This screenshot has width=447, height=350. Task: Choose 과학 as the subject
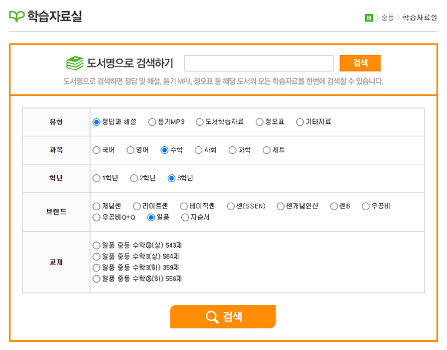233,150
